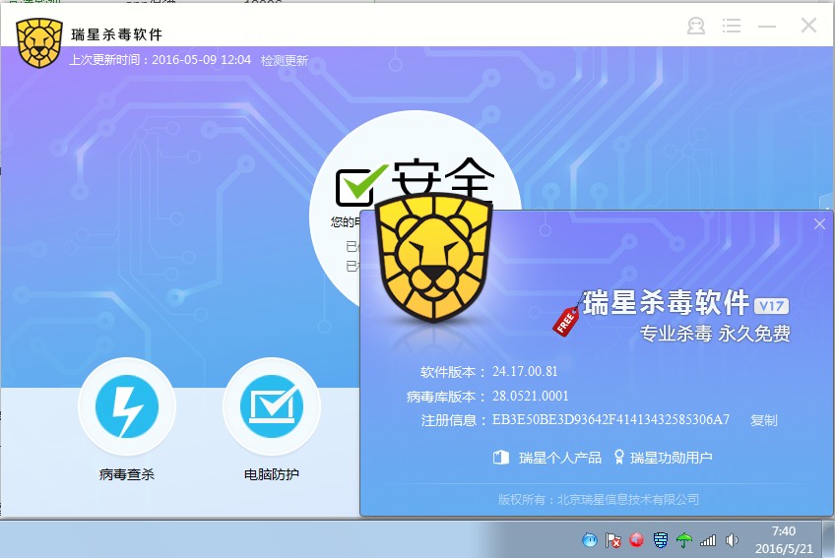Click the 电脑防护 label
Viewport: 835px width, 558px height.
(272, 474)
